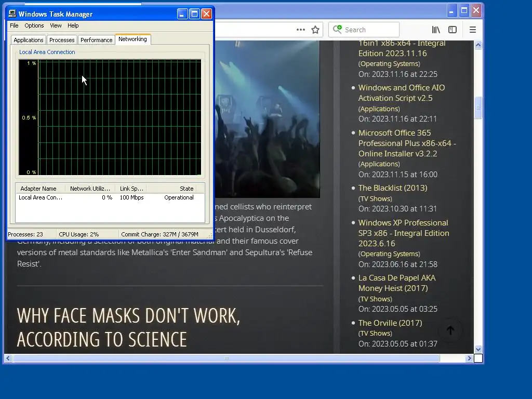Click the horizontal scrollbar thumb

point(226,358)
